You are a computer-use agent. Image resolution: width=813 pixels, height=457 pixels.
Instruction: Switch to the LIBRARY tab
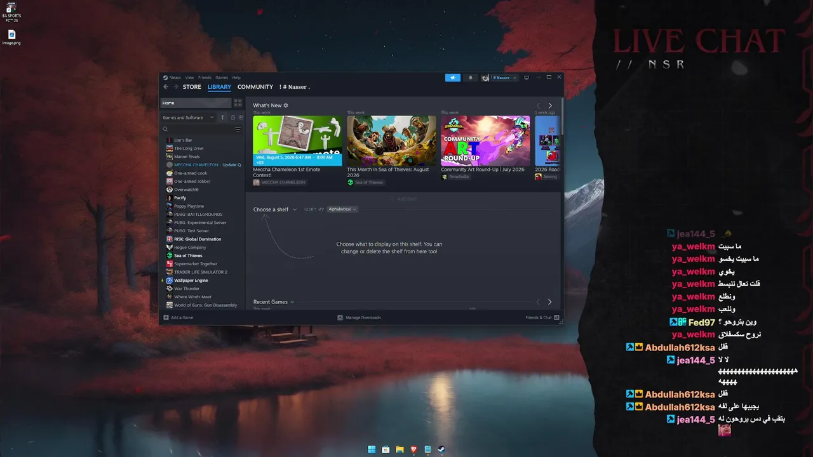pyautogui.click(x=219, y=87)
